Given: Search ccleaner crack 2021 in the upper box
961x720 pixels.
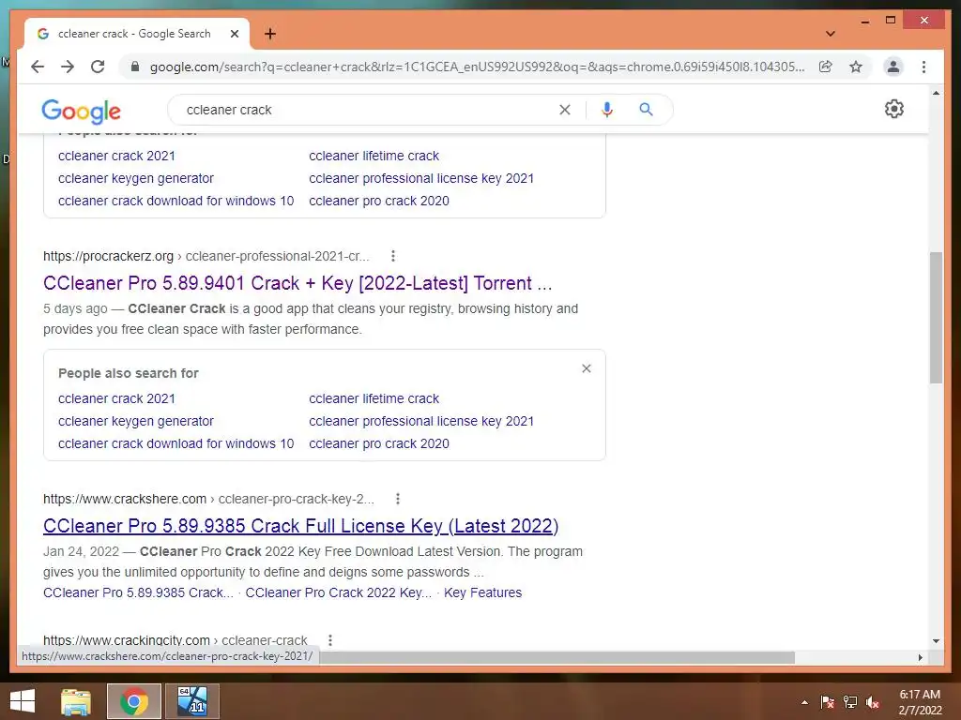Looking at the screenshot, I should pyautogui.click(x=116, y=157).
